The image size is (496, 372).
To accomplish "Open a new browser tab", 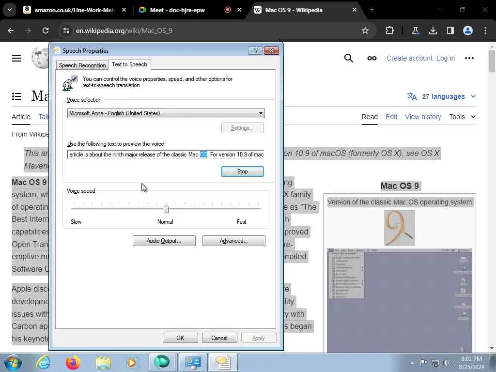I will pos(372,10).
